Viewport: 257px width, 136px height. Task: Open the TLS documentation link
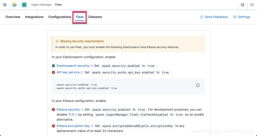point(71,115)
